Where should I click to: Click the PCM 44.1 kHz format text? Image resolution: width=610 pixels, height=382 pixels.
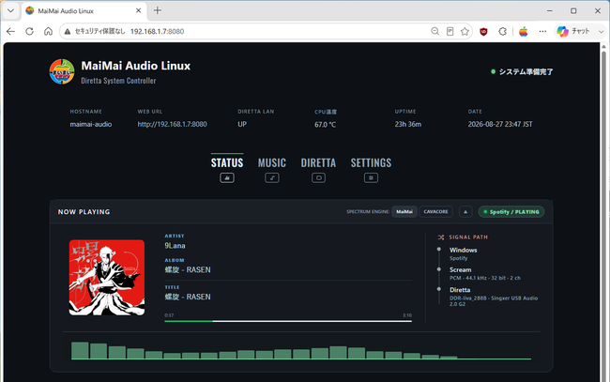[485, 278]
